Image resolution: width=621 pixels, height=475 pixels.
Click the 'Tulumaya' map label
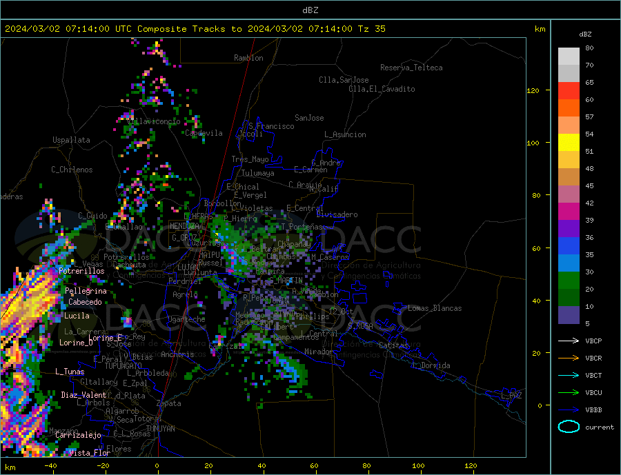pyautogui.click(x=258, y=173)
